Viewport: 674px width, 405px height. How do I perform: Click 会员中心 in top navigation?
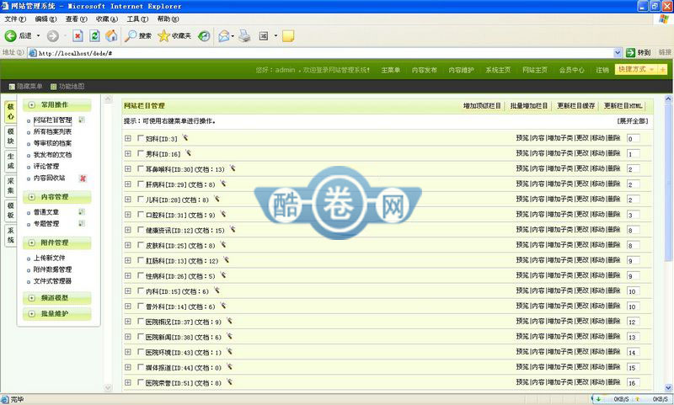[x=572, y=70]
